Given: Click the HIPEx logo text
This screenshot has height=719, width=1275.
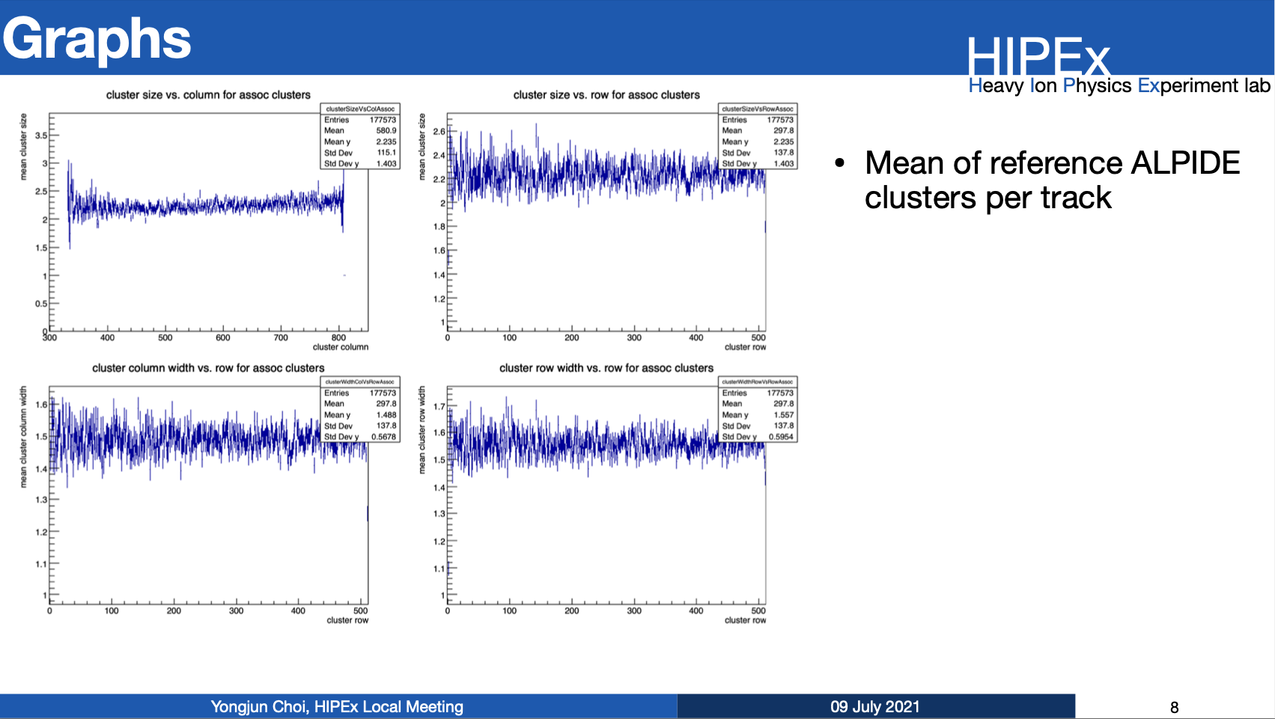Looking at the screenshot, I should pyautogui.click(x=1038, y=56).
